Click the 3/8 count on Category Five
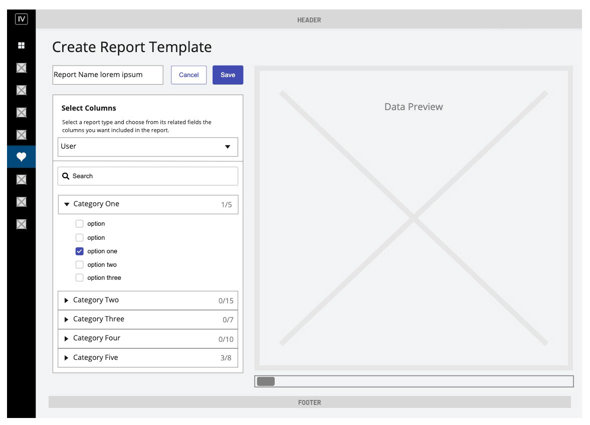 click(226, 358)
